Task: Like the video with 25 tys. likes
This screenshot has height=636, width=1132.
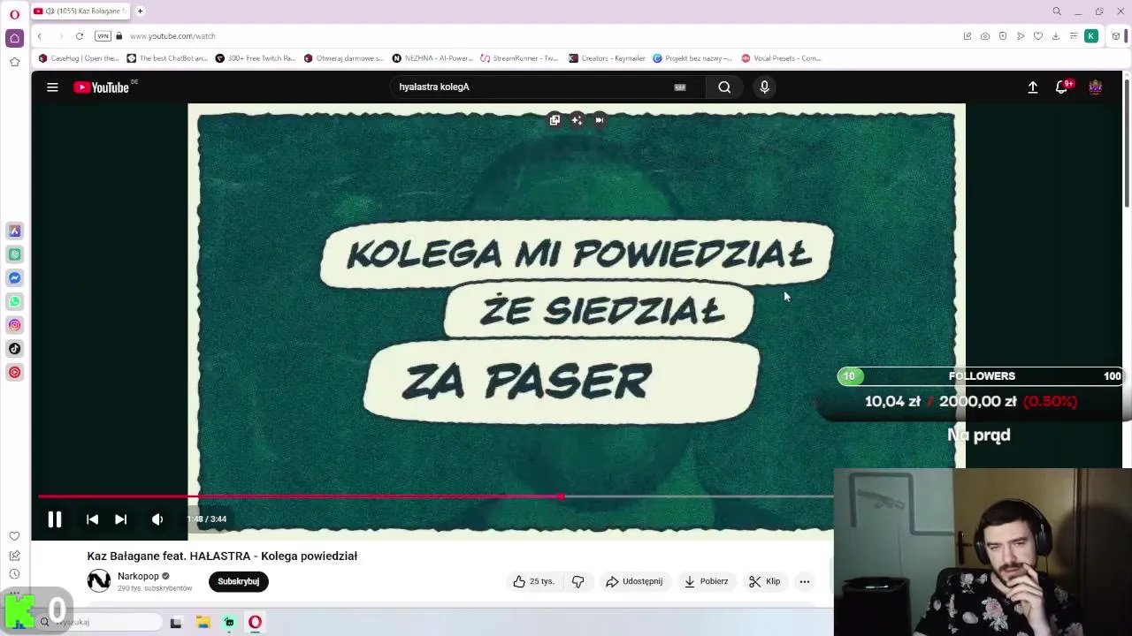Action: click(x=533, y=581)
